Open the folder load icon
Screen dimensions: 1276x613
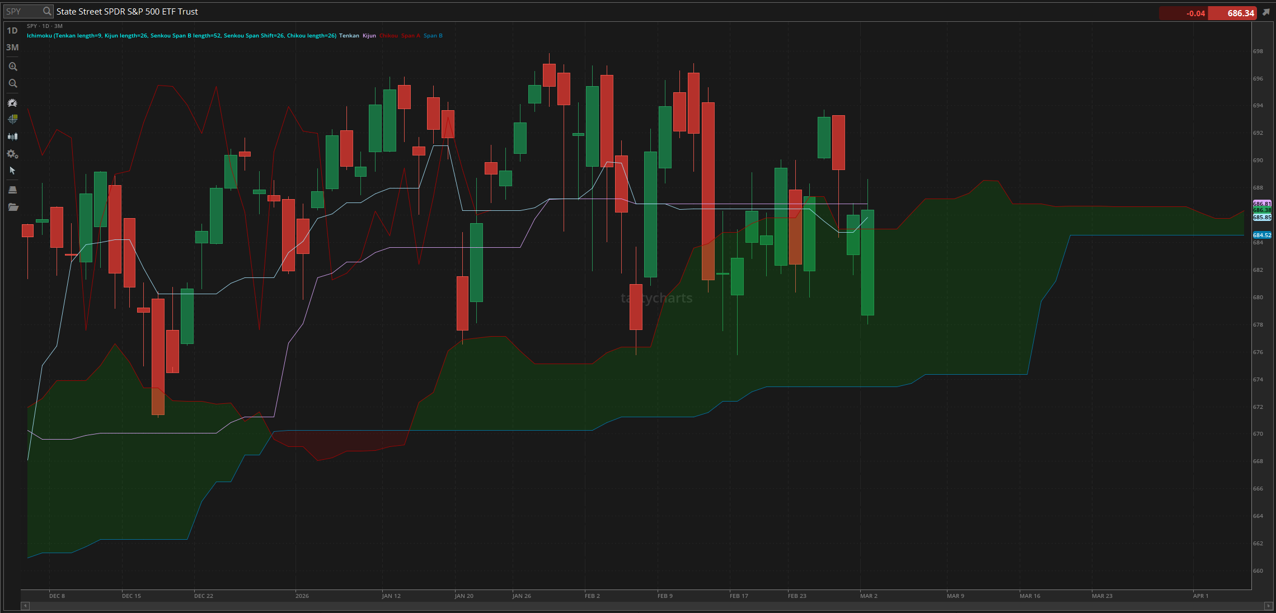click(x=12, y=208)
